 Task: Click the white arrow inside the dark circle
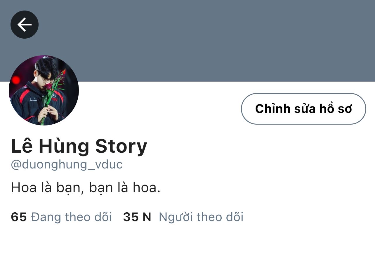click(25, 25)
